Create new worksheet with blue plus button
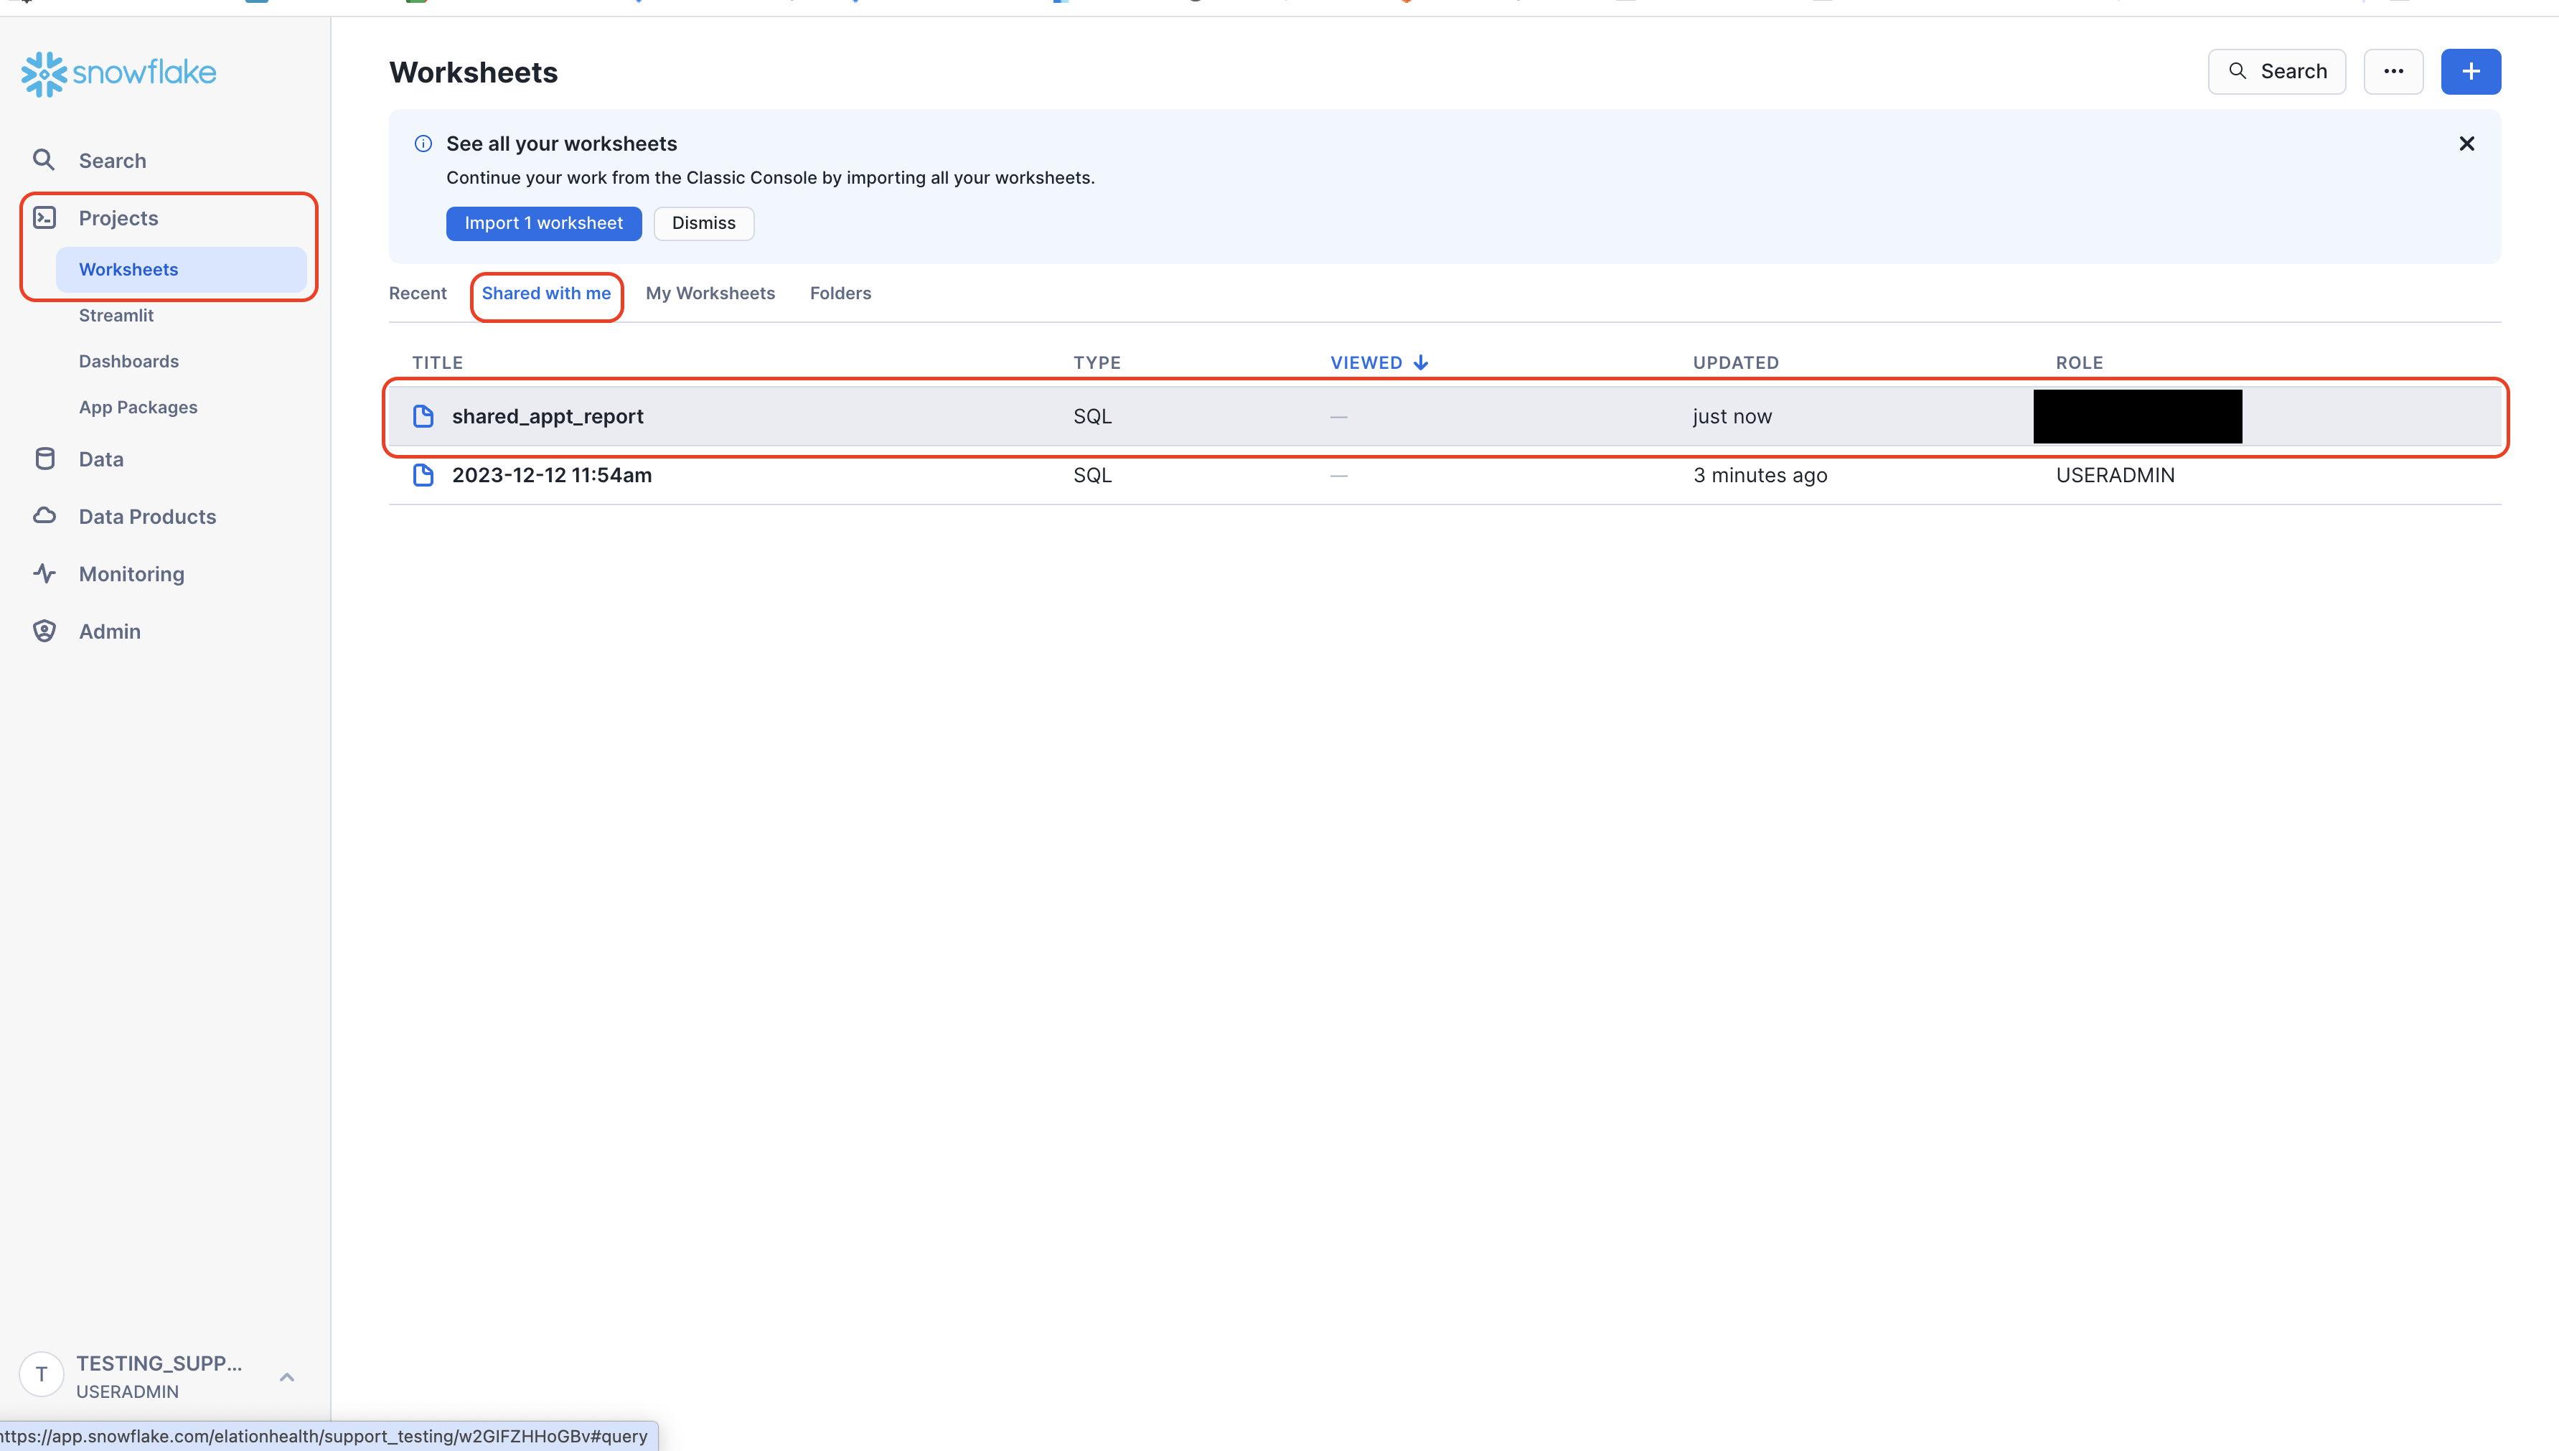This screenshot has height=1451, width=2559. [x=2470, y=72]
